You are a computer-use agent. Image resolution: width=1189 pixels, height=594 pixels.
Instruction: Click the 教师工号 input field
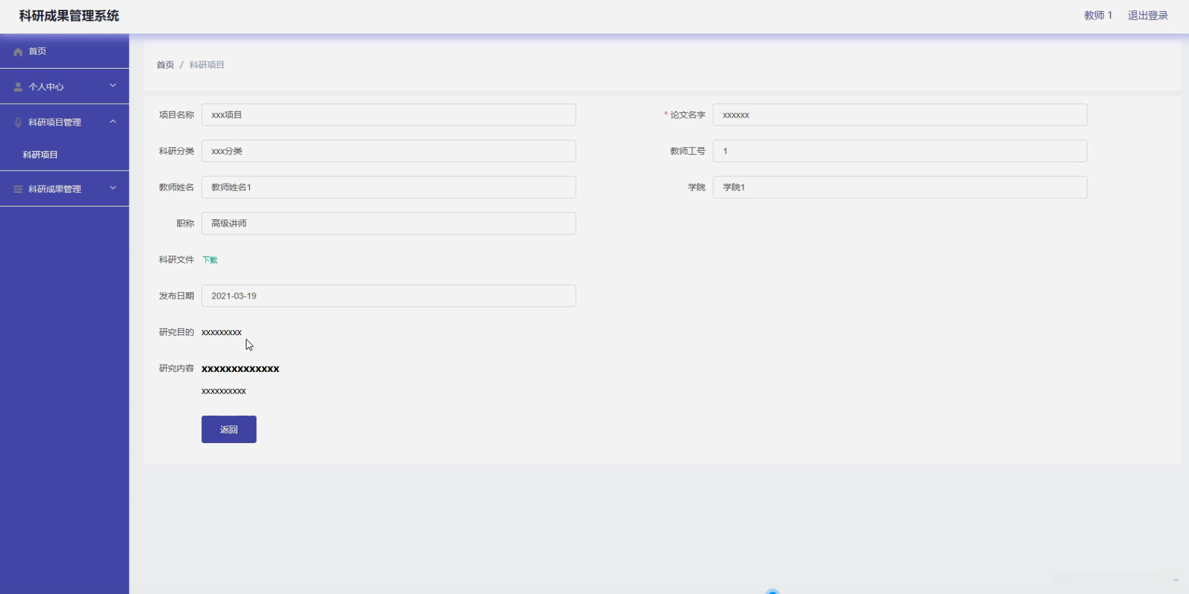coord(900,151)
